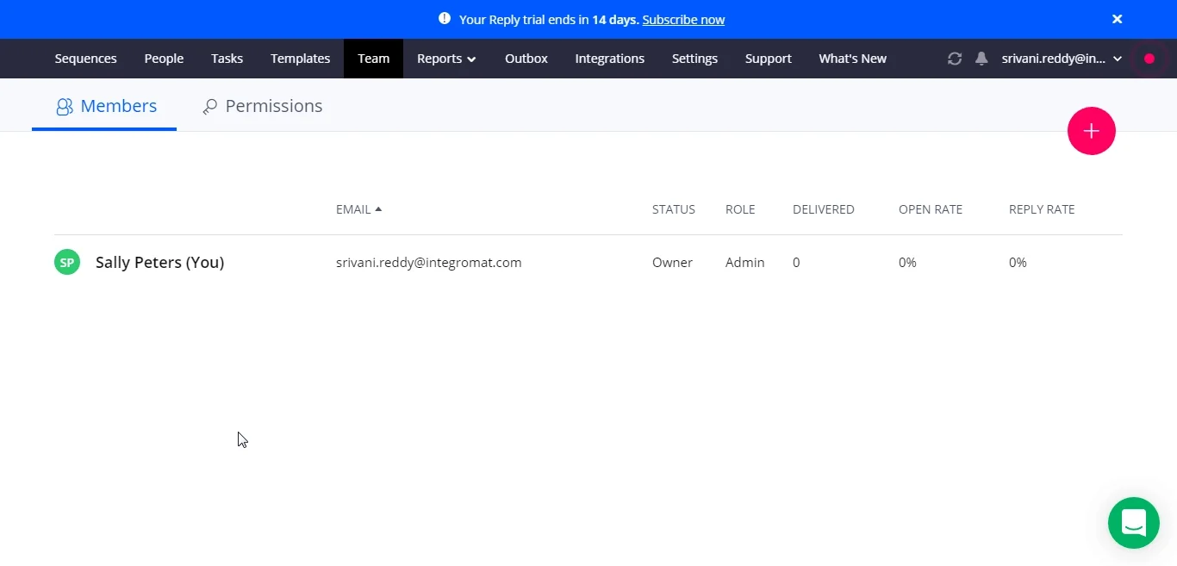
Task: Open the Settings page
Action: point(694,59)
